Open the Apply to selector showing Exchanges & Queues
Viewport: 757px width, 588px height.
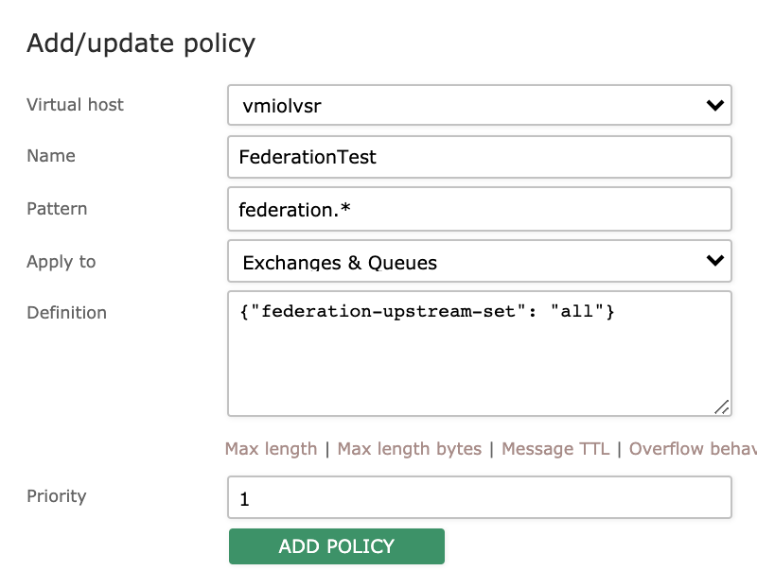pyautogui.click(x=473, y=261)
